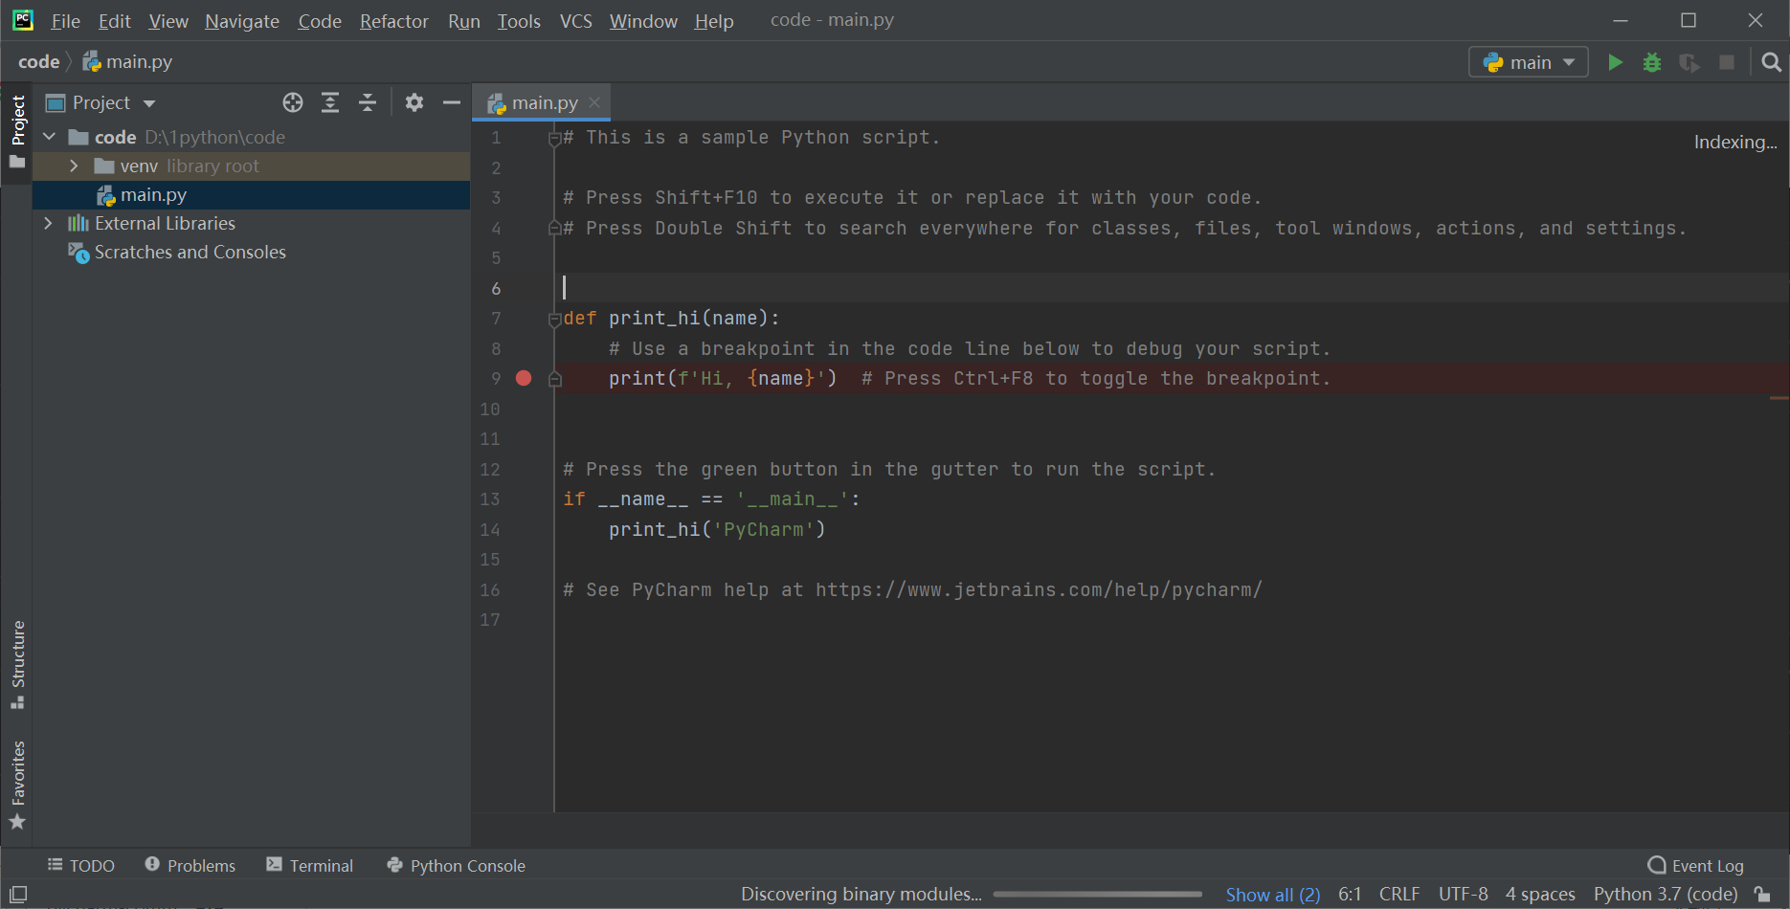Click the fold end marker on line 9

pyautogui.click(x=554, y=379)
